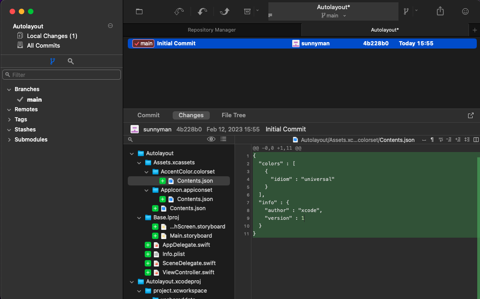Click the Push toolbar icon

click(224, 11)
